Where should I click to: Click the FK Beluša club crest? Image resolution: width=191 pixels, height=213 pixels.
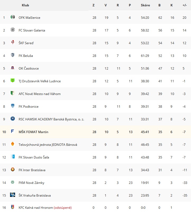pos(13,55)
